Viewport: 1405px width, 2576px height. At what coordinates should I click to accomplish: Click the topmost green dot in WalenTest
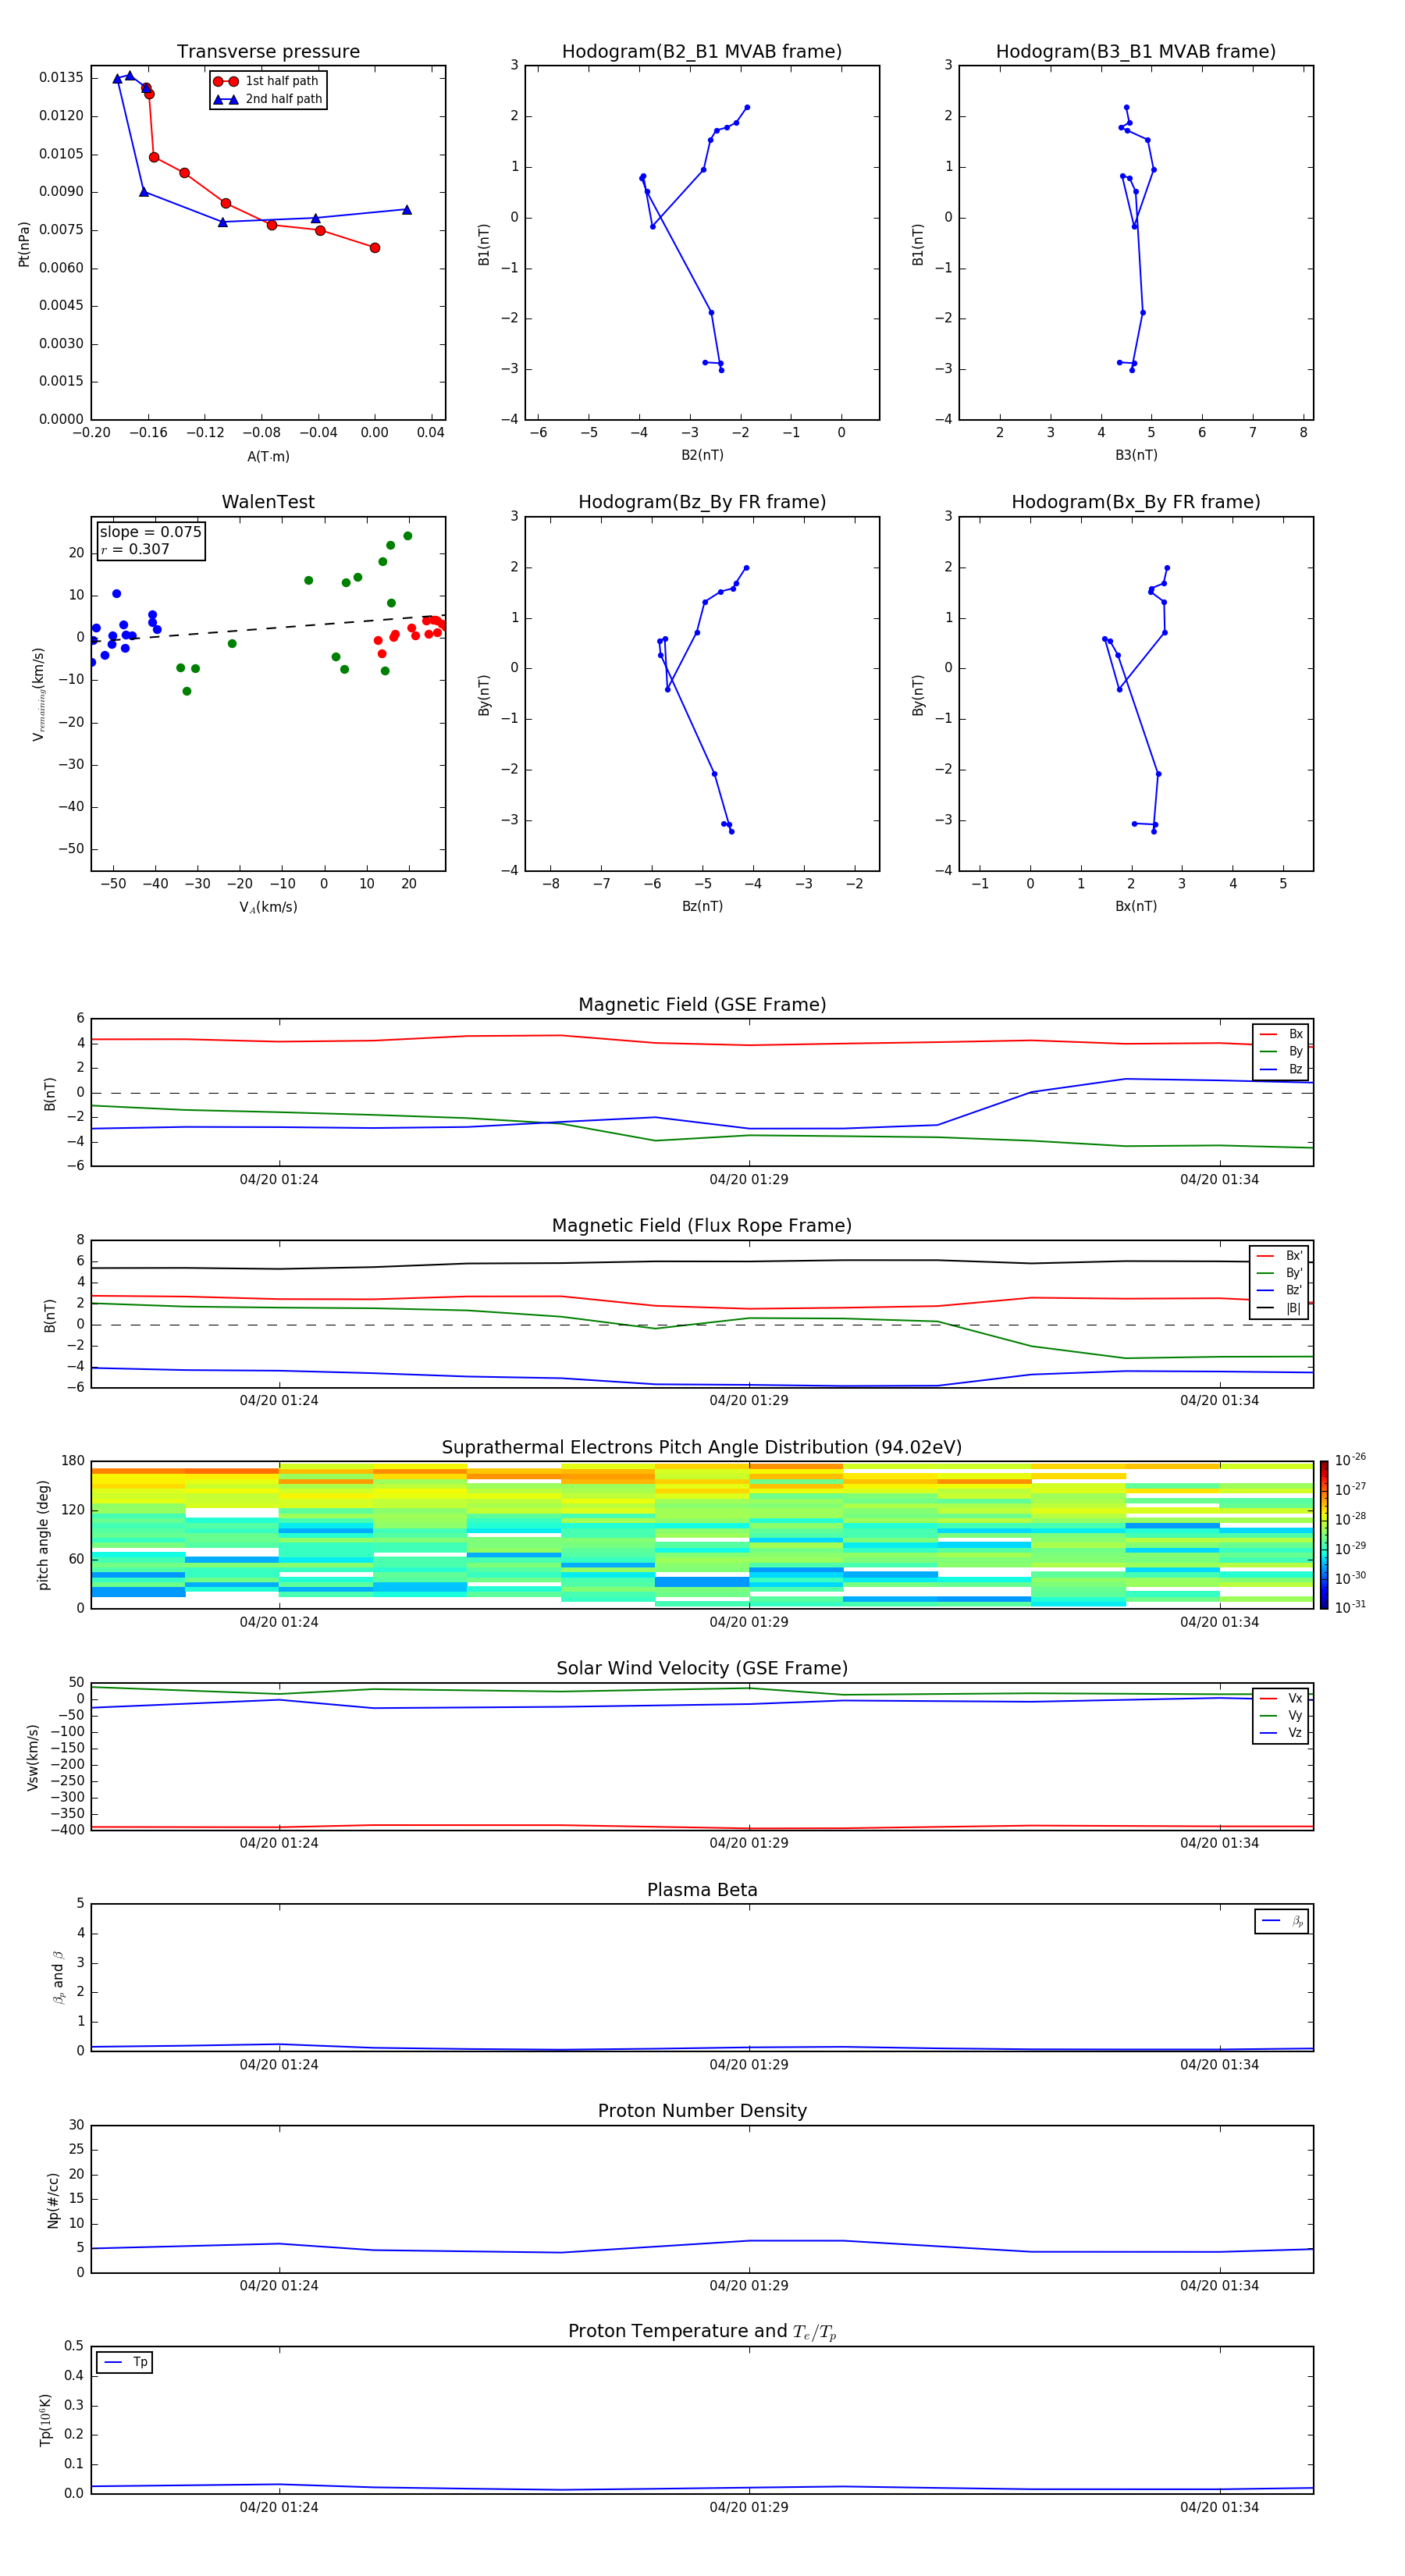click(408, 536)
